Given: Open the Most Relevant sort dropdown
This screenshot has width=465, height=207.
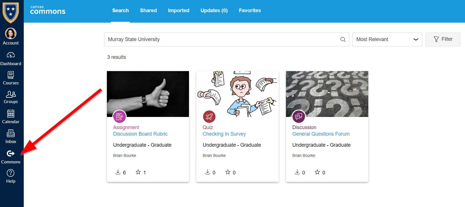Looking at the screenshot, I should (387, 39).
